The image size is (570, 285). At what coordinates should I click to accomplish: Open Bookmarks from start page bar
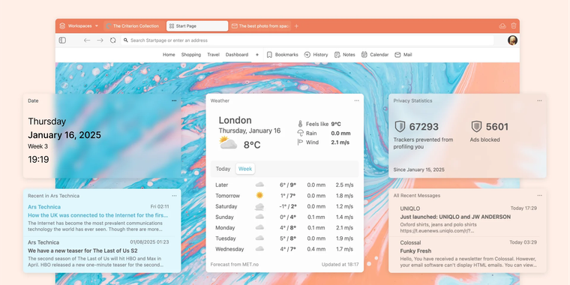[283, 55]
